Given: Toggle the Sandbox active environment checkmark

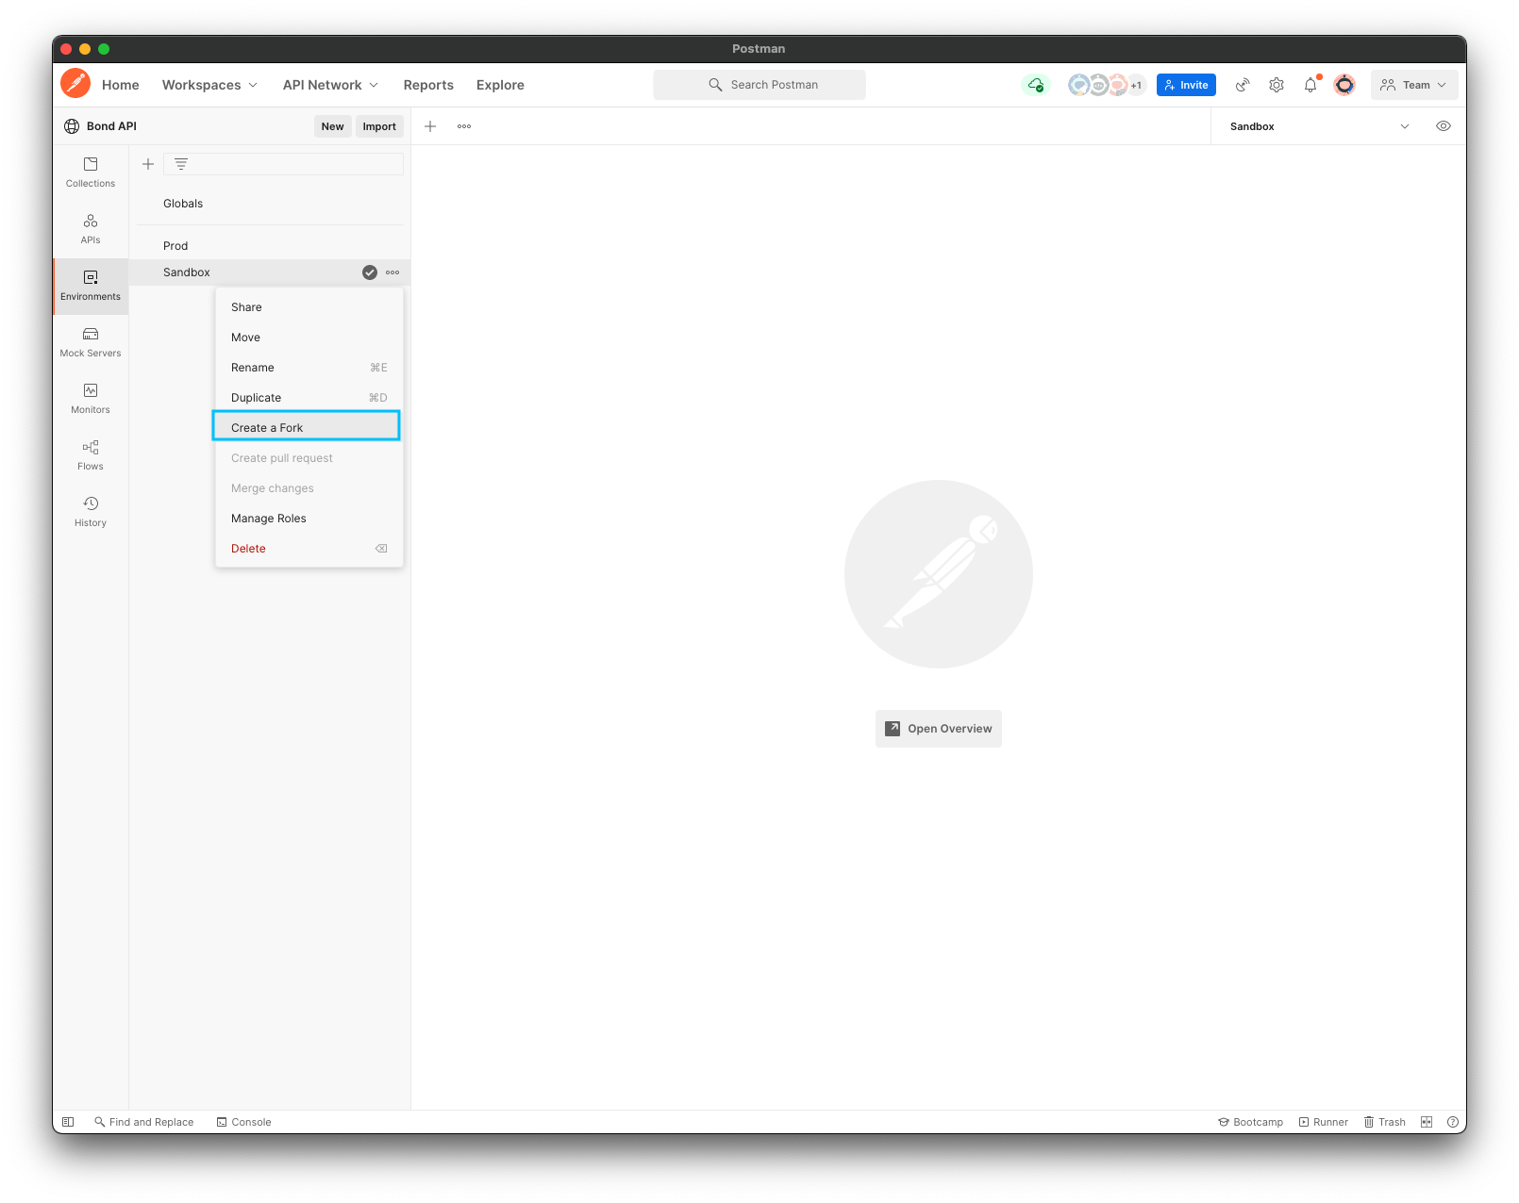Looking at the screenshot, I should coord(370,272).
